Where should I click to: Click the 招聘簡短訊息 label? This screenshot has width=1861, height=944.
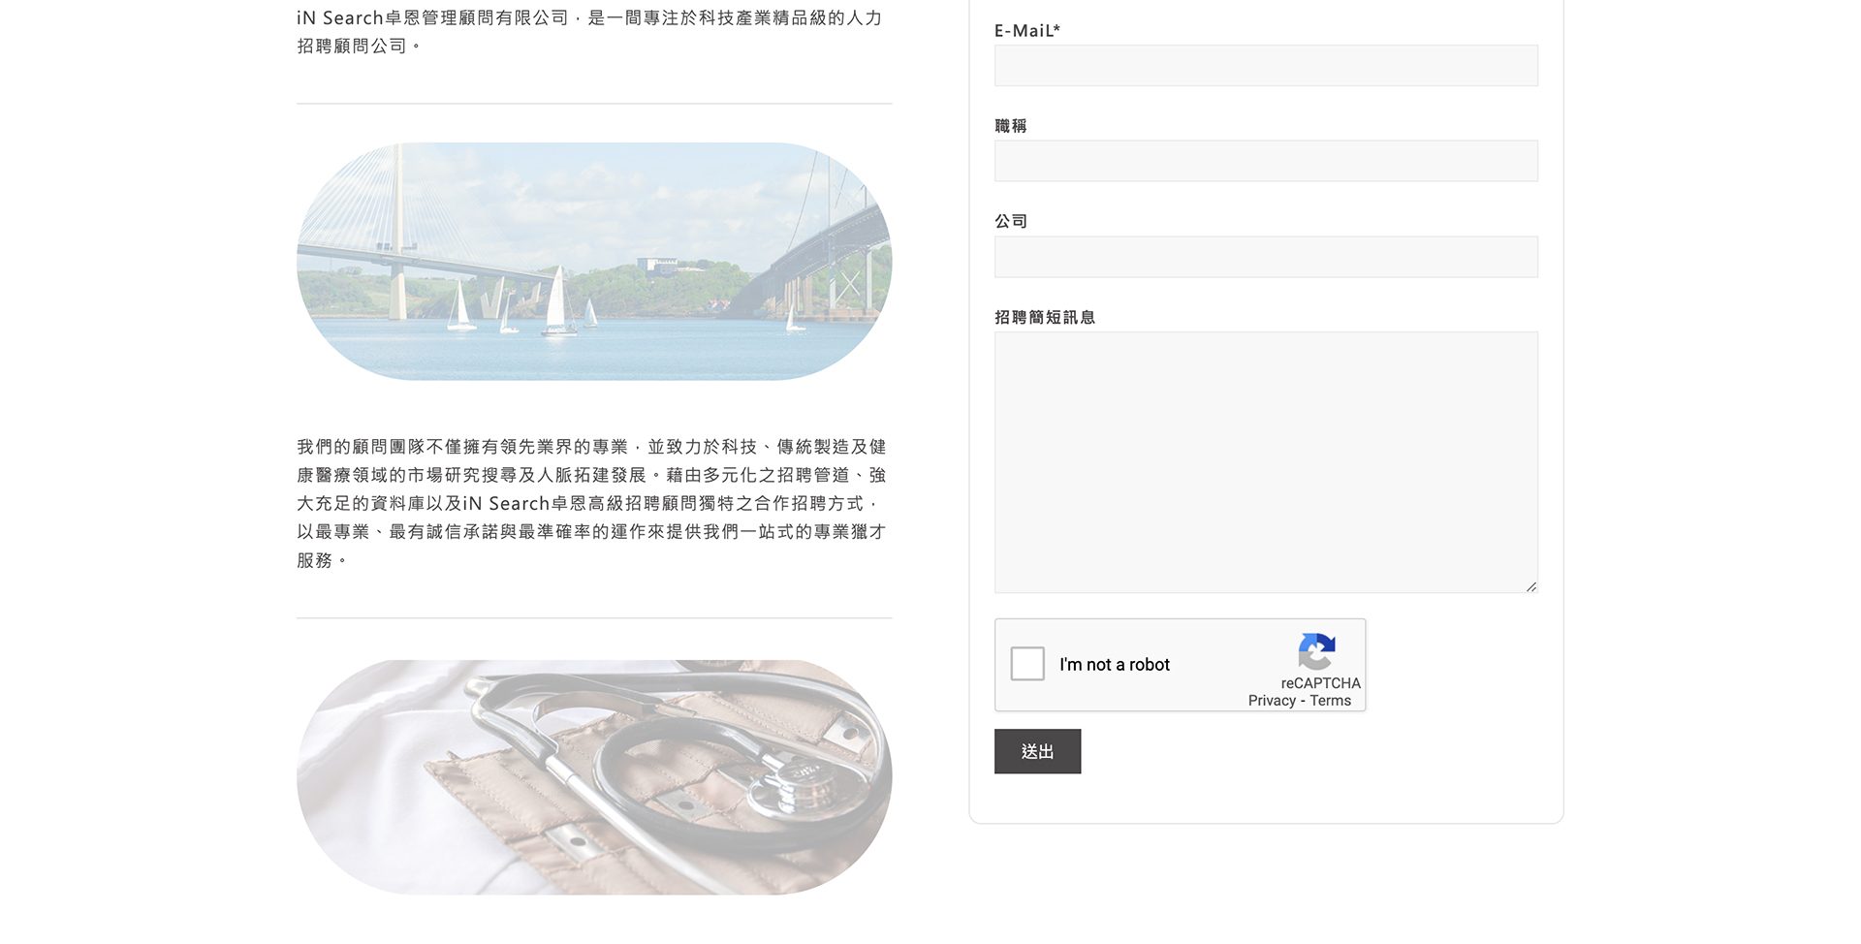pos(1045,317)
